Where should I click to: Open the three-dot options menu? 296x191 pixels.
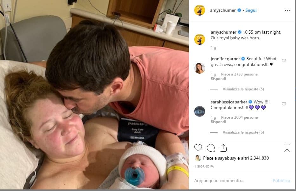pyautogui.click(x=287, y=10)
